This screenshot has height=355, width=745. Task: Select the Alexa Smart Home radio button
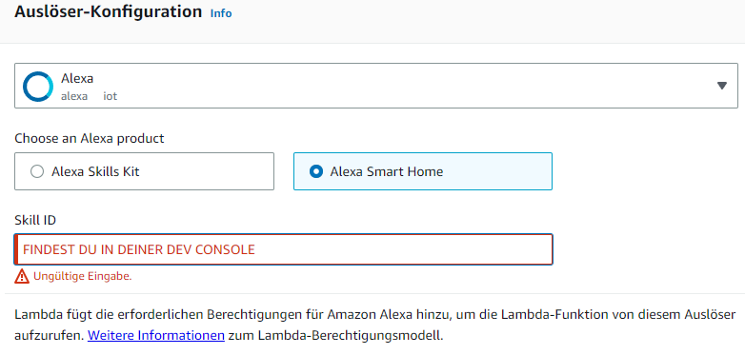point(316,171)
